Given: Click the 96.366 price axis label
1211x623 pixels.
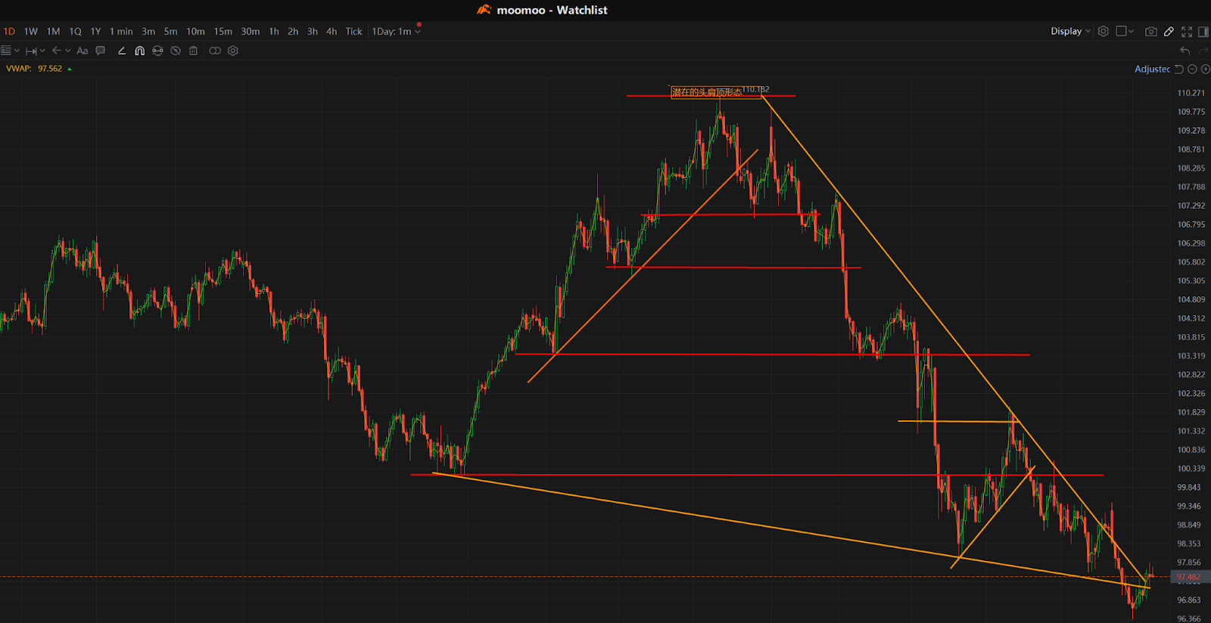Looking at the screenshot, I should point(1189,618).
